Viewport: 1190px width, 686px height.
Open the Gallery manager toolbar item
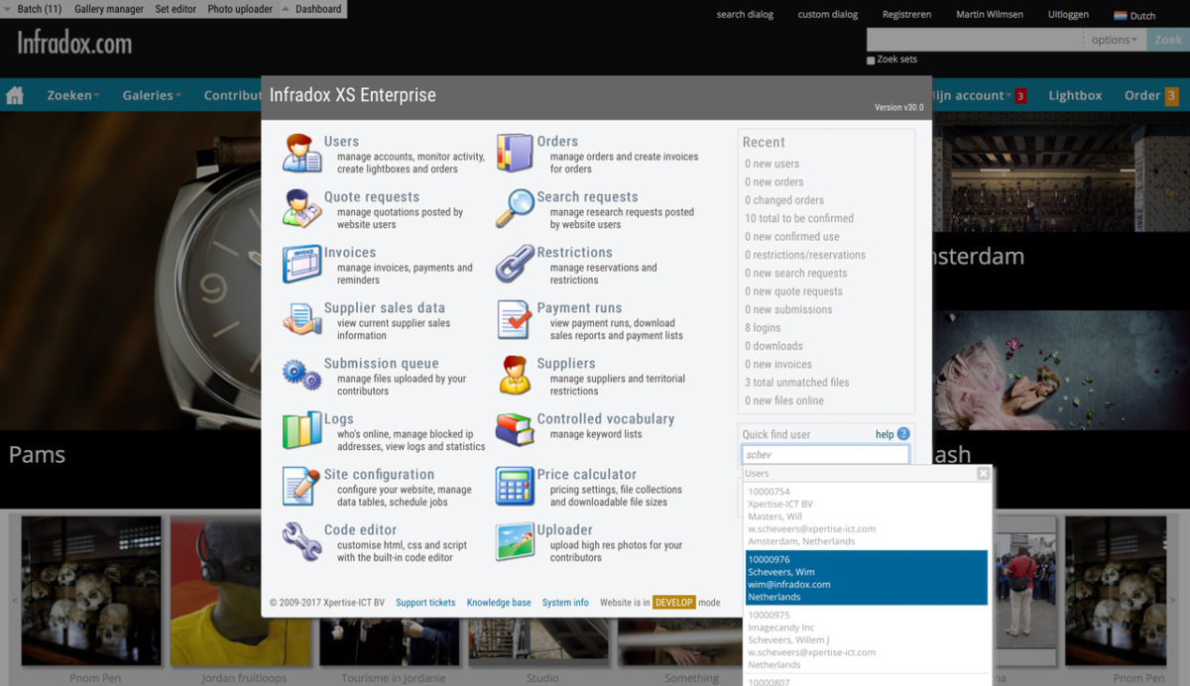(x=109, y=9)
